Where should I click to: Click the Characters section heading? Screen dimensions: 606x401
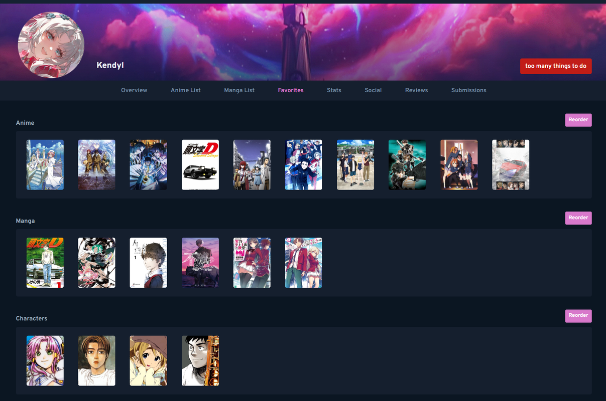32,318
